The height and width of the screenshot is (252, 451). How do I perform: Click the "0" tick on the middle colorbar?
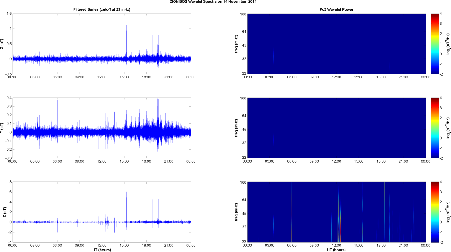click(x=441, y=138)
